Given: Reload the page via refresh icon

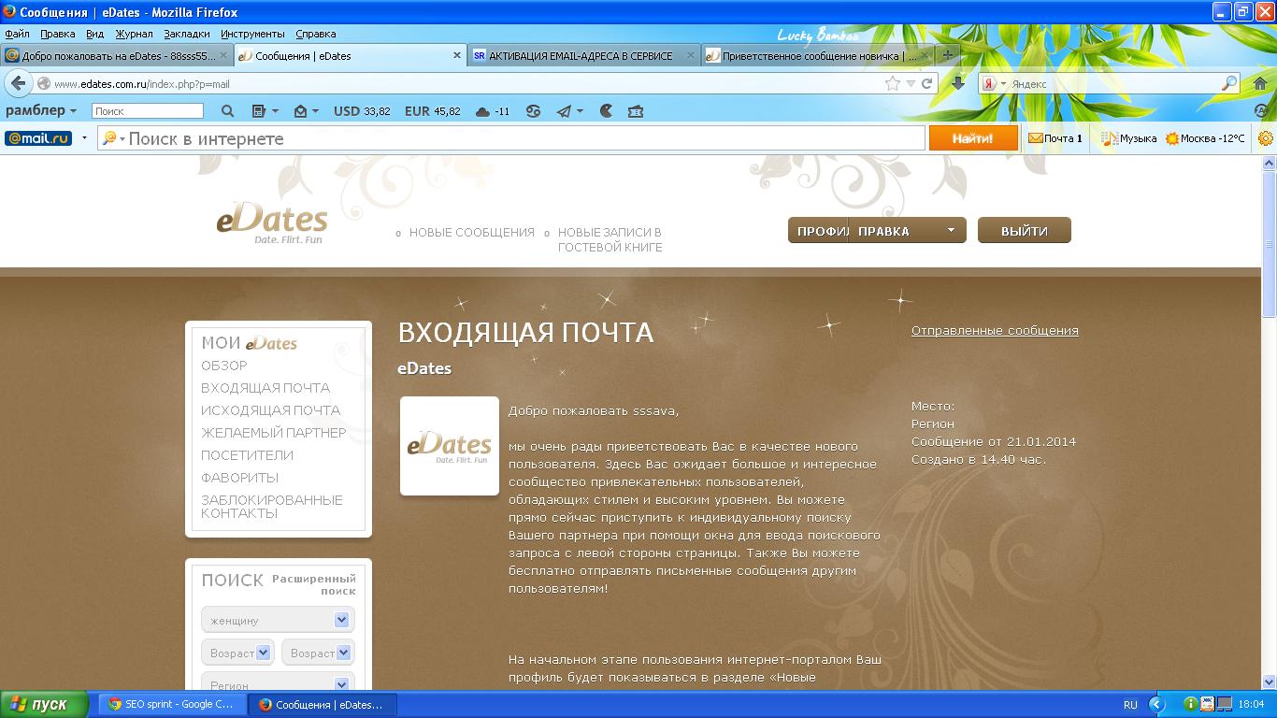Looking at the screenshot, I should (x=927, y=83).
